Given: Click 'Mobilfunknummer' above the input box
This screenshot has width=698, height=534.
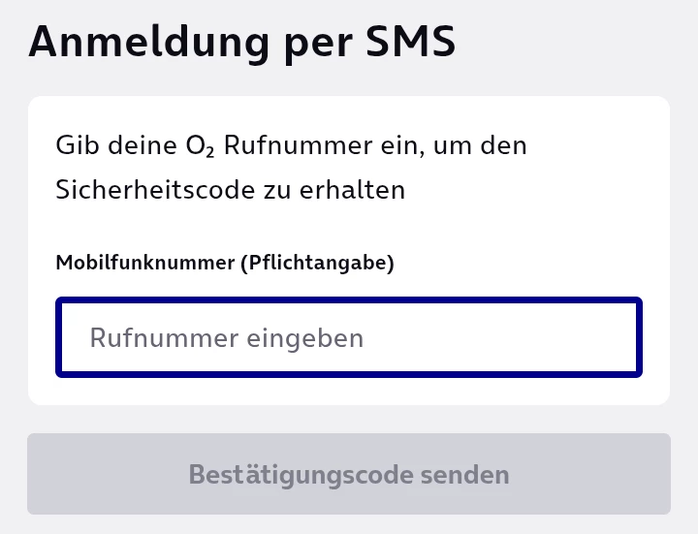Looking at the screenshot, I should [145, 263].
